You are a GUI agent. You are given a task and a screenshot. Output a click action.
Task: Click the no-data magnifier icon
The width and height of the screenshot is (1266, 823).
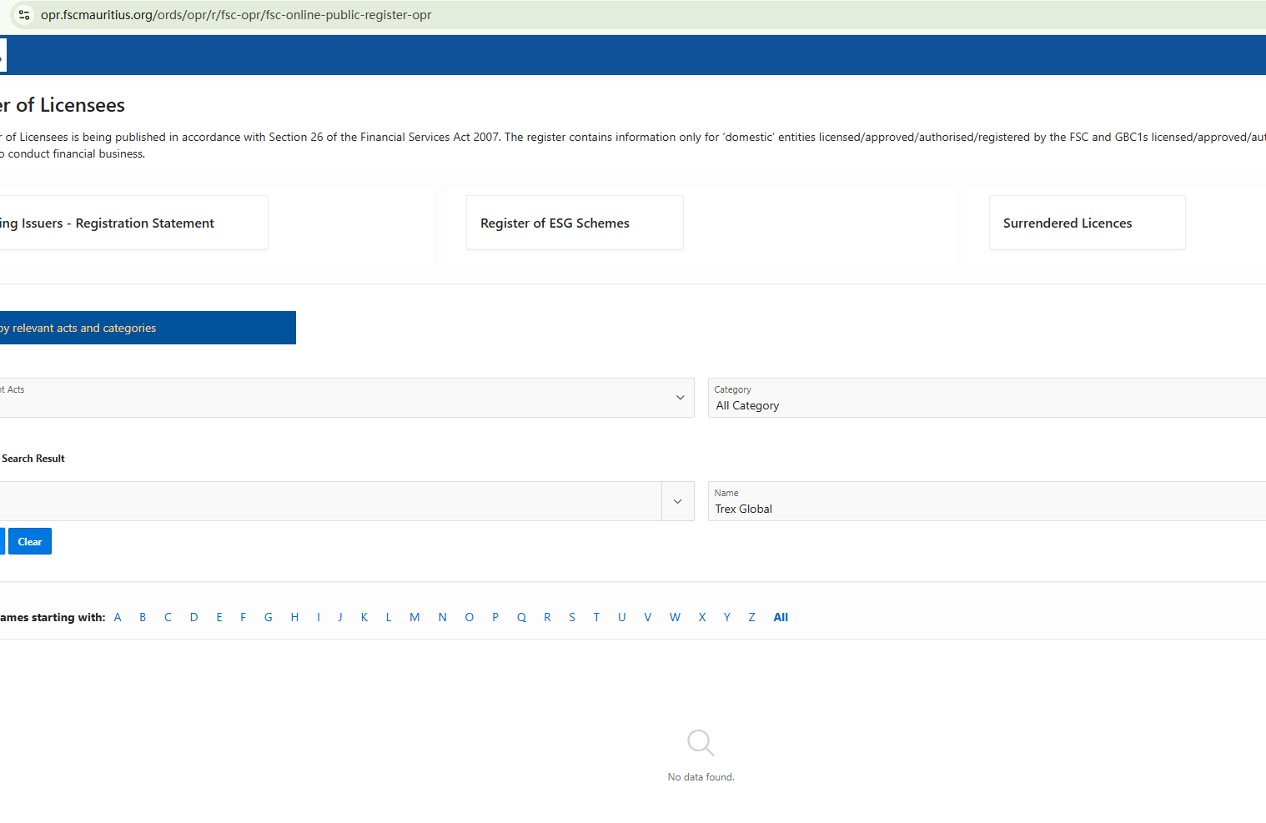(x=701, y=742)
